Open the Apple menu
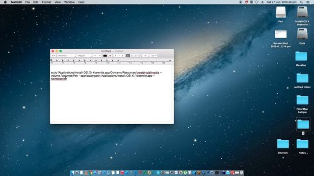 click(5, 2)
